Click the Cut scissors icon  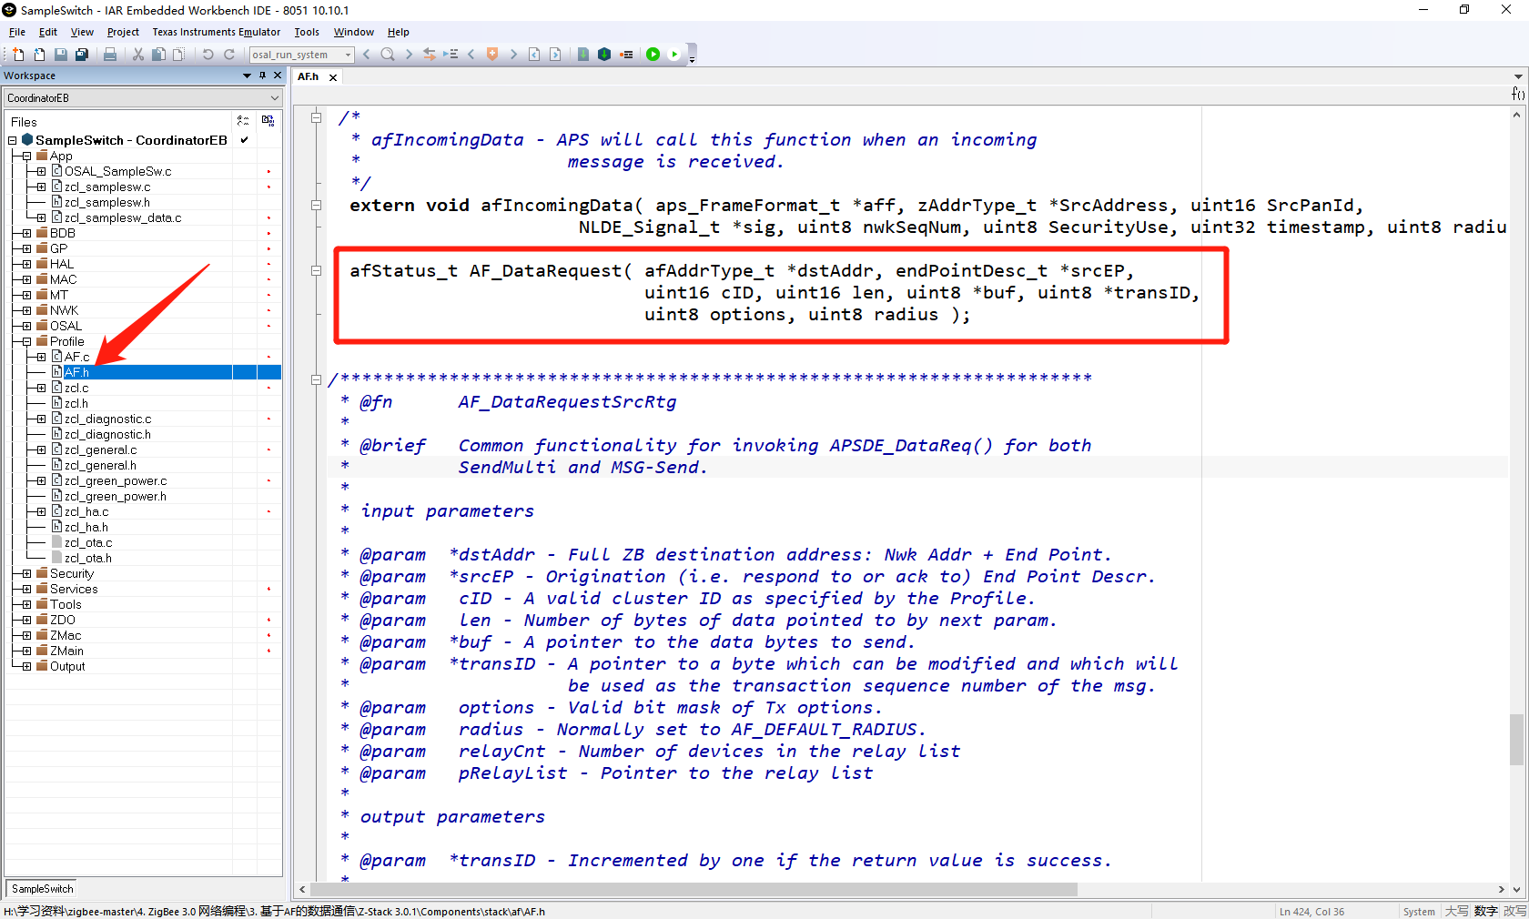pyautogui.click(x=138, y=55)
